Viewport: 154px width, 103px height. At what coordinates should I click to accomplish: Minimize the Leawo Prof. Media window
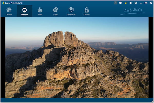[x=141, y=3]
